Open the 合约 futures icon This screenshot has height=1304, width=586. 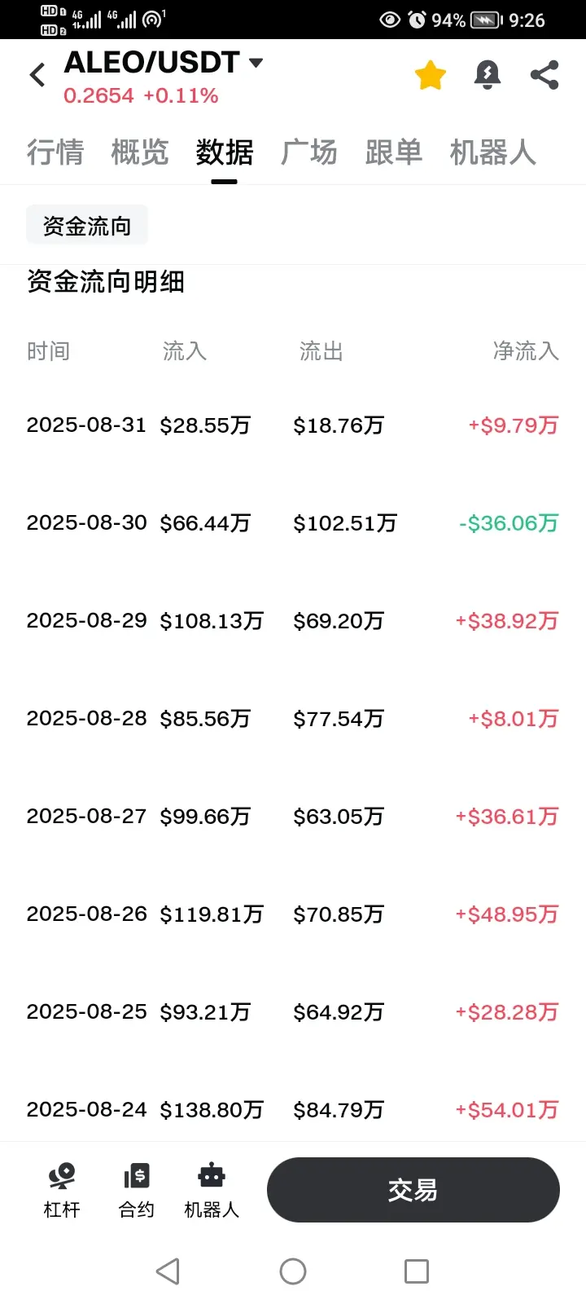(137, 1191)
